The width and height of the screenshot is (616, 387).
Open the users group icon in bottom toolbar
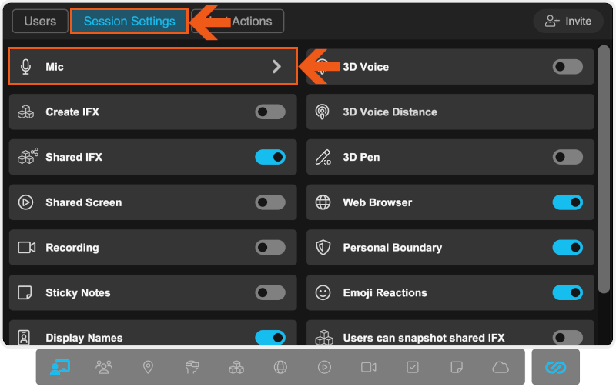coord(104,367)
